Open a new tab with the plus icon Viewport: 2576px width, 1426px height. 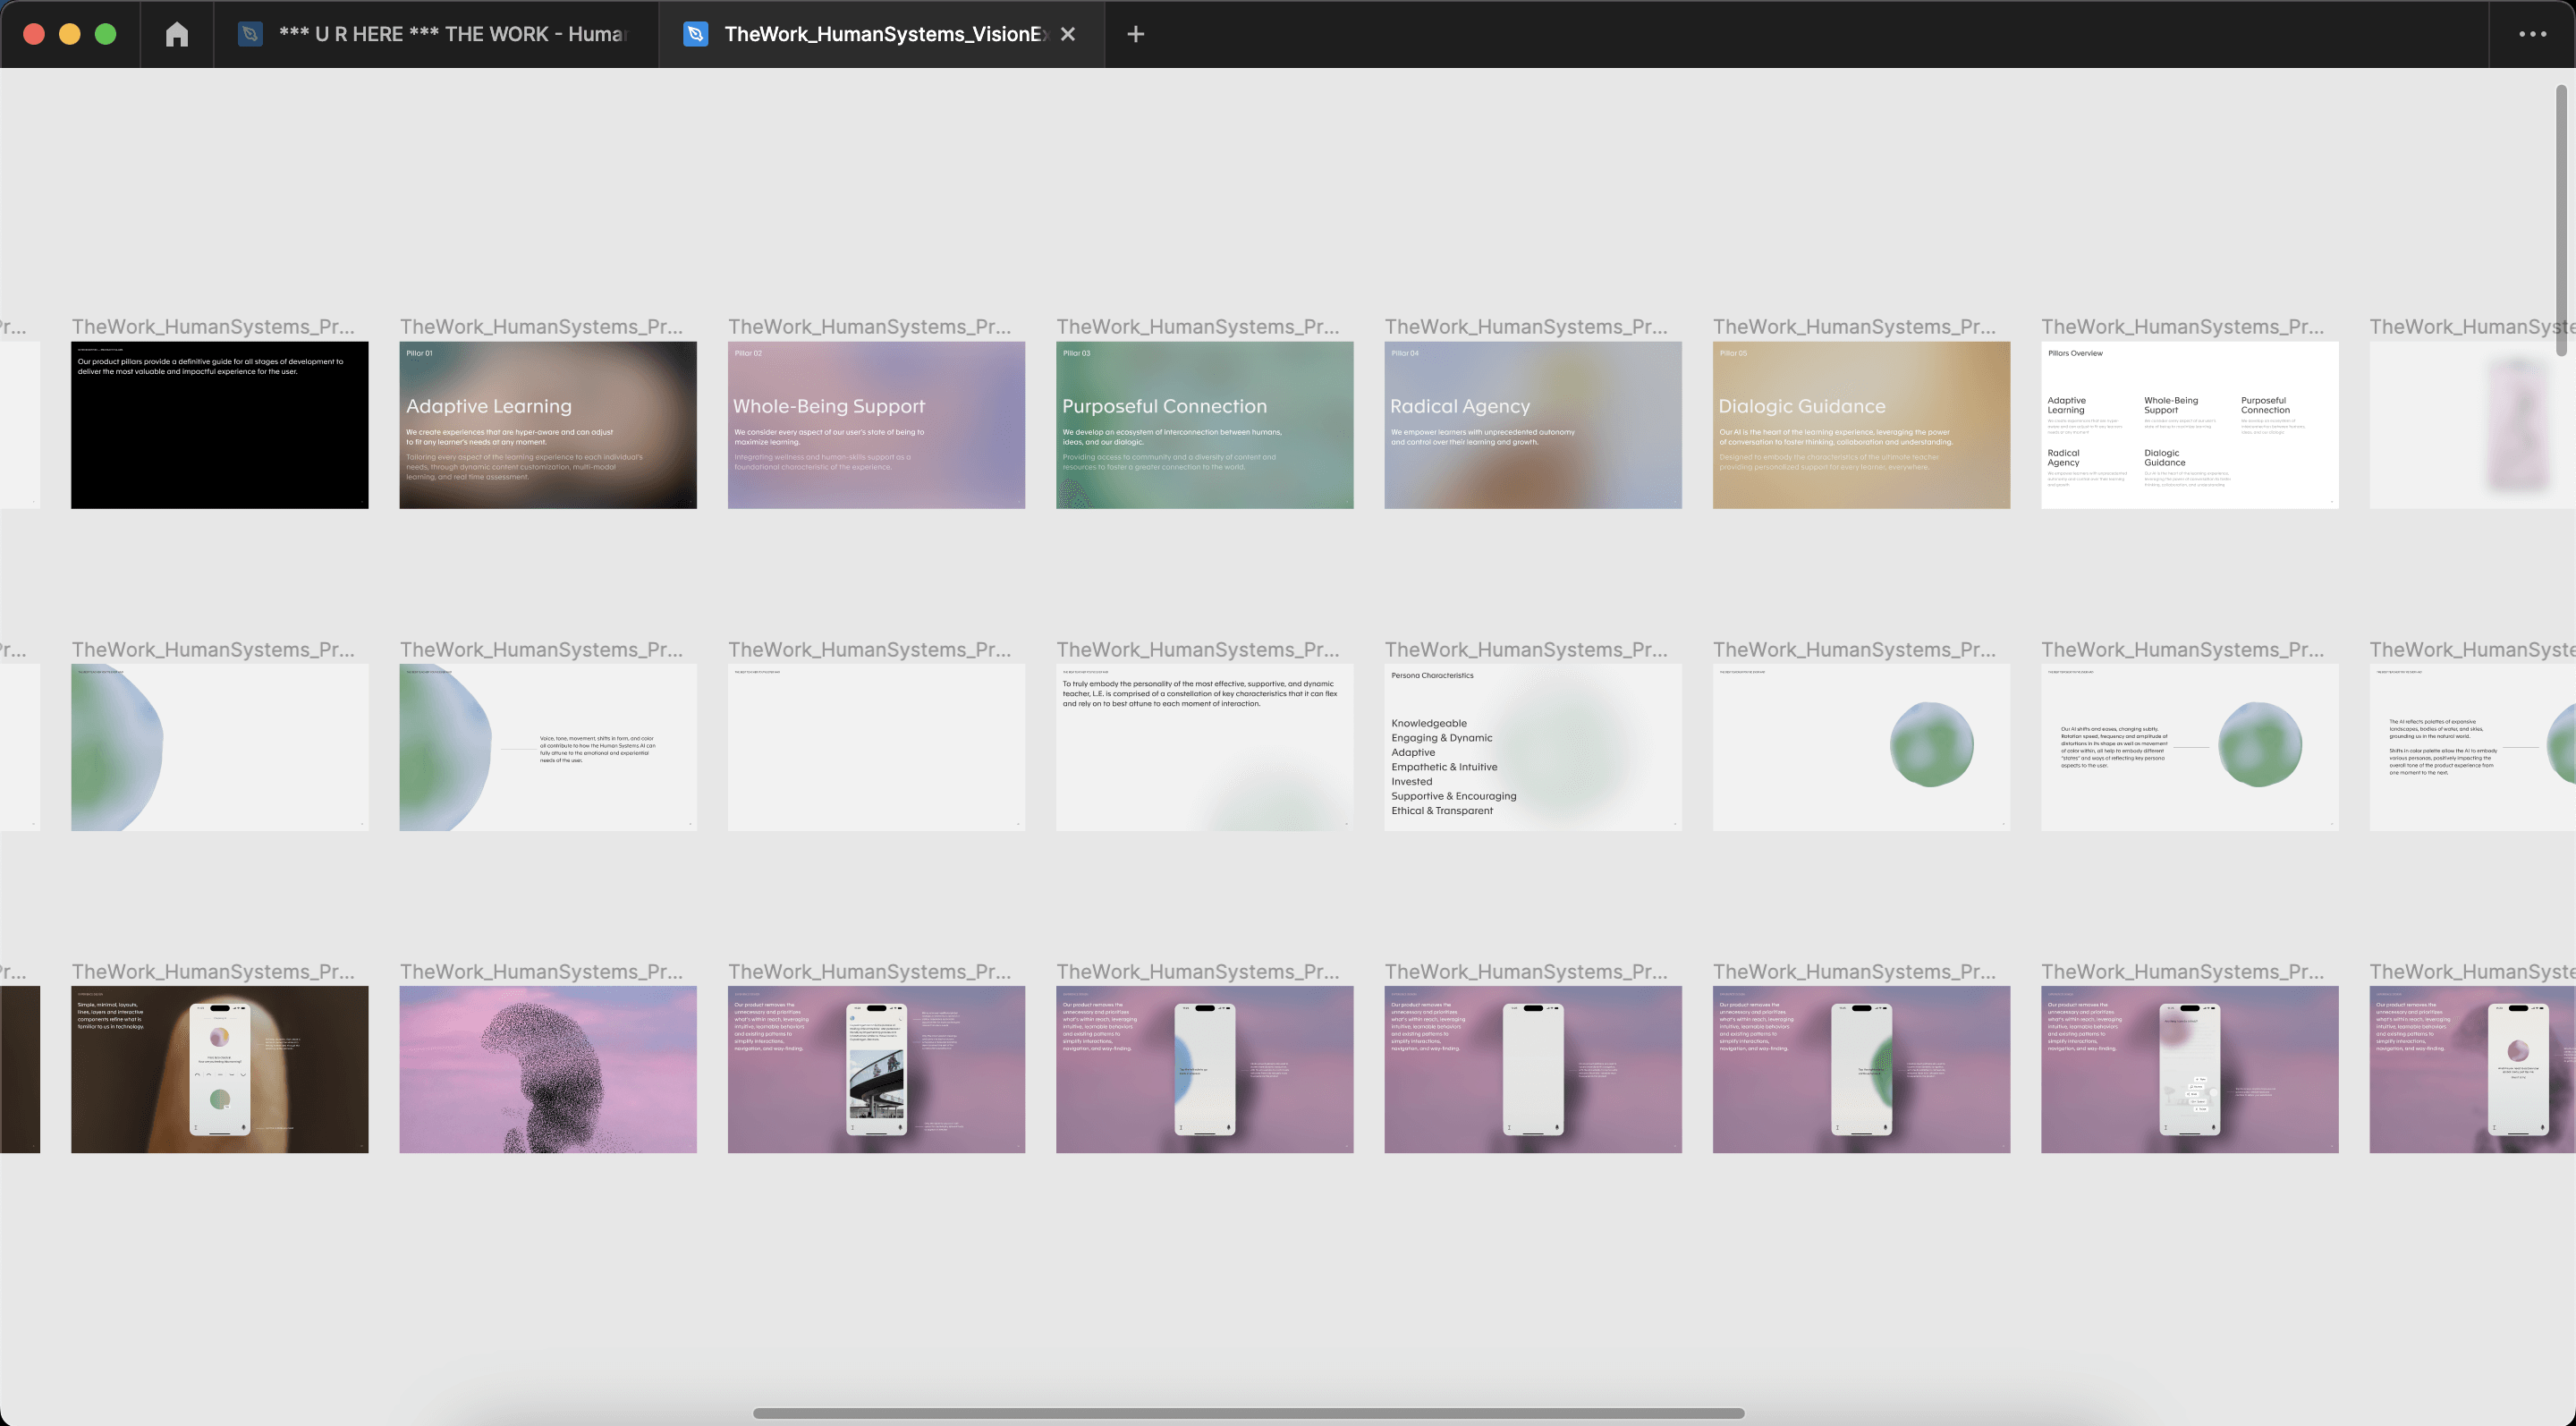coord(1135,33)
